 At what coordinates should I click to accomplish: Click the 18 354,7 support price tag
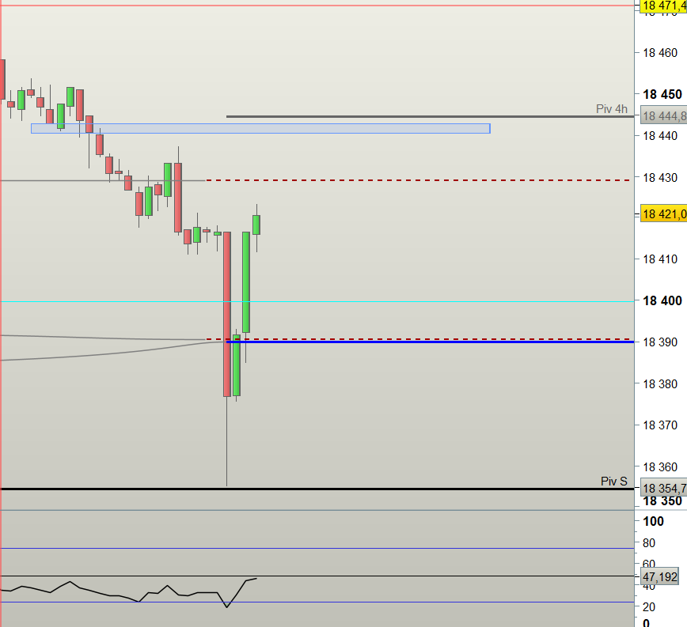point(663,488)
